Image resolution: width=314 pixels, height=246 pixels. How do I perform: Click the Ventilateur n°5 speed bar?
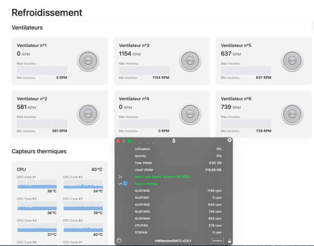[246, 71]
